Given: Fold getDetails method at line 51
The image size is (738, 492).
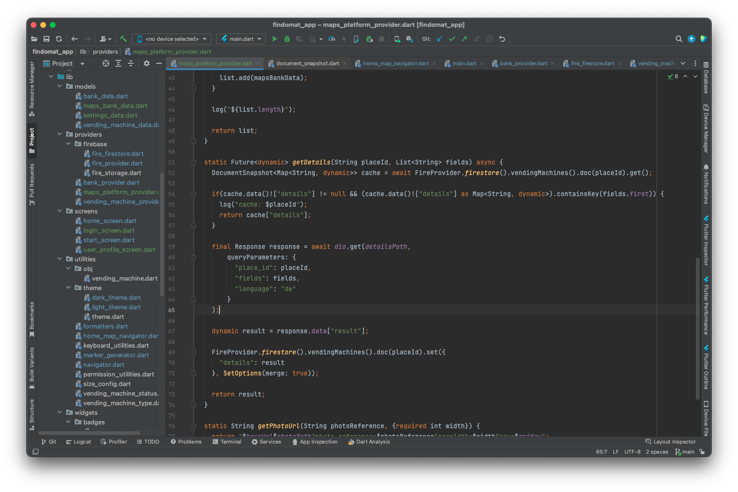Looking at the screenshot, I should 194,163.
